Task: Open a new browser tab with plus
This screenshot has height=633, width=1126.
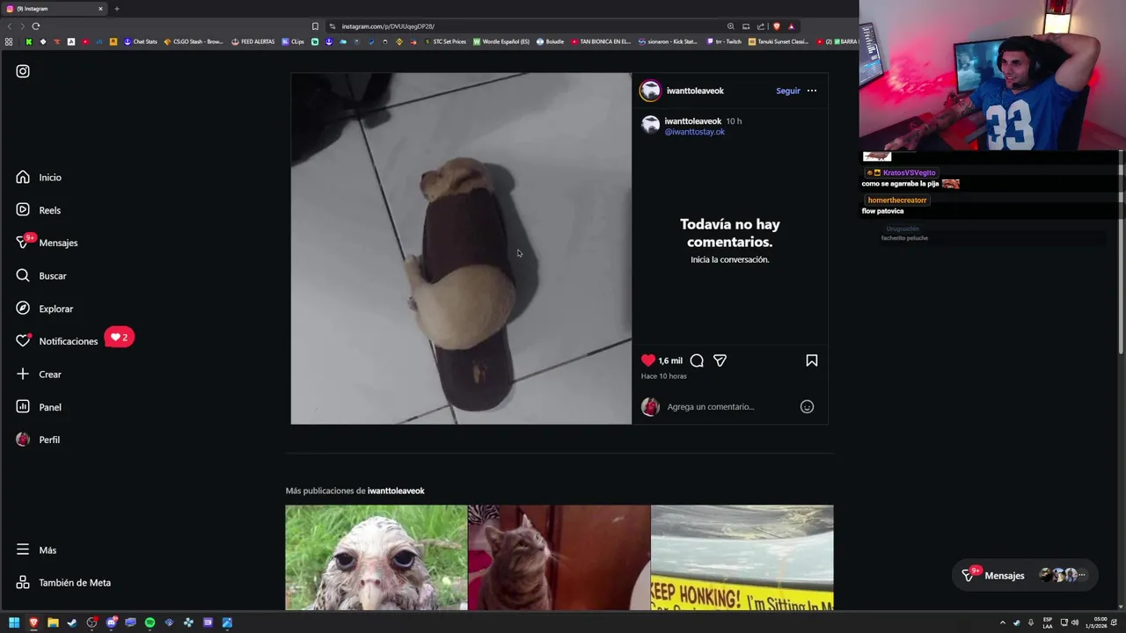Action: pyautogui.click(x=116, y=9)
